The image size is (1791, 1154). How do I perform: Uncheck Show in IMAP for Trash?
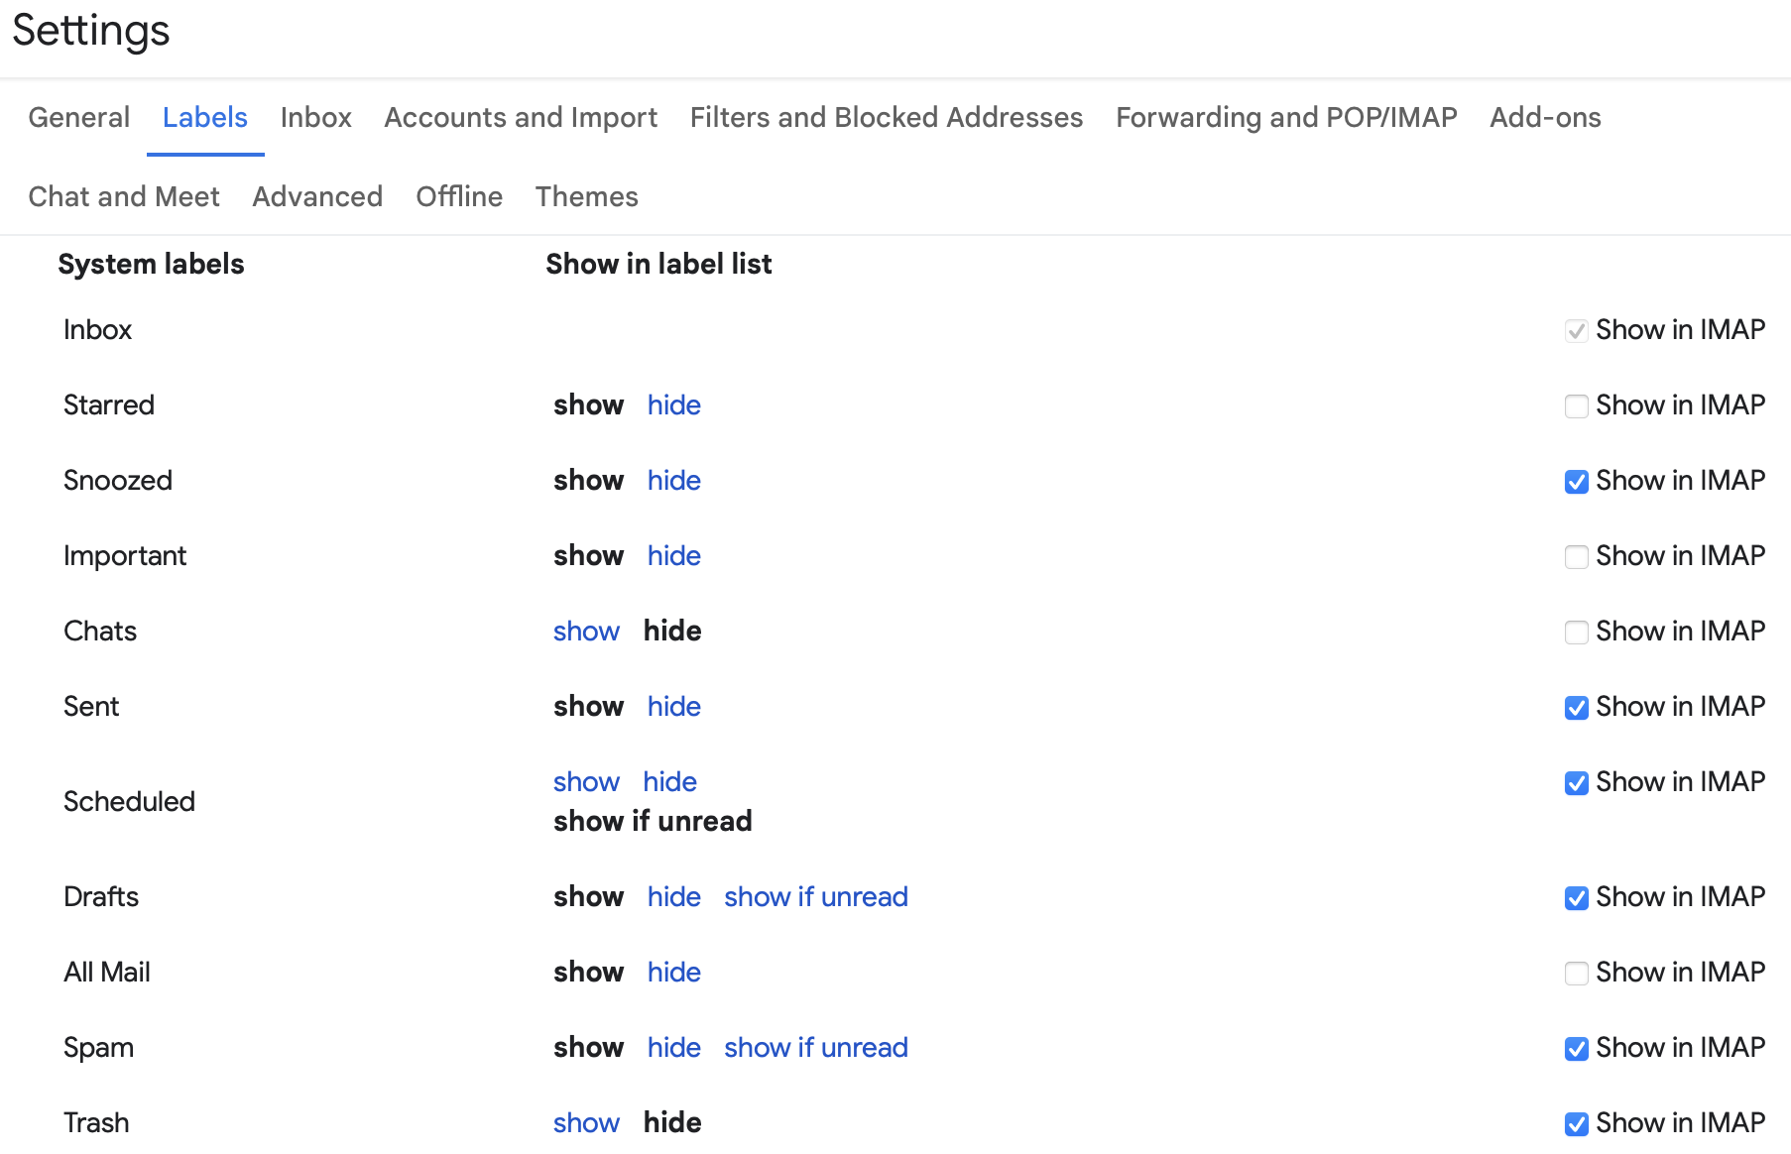pos(1577,1123)
